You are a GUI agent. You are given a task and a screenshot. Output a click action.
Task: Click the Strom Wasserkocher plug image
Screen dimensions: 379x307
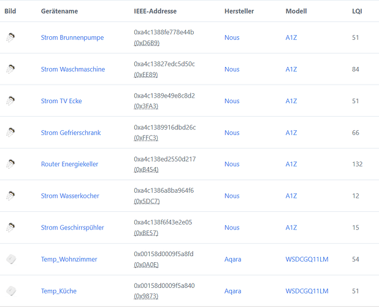pos(10,196)
